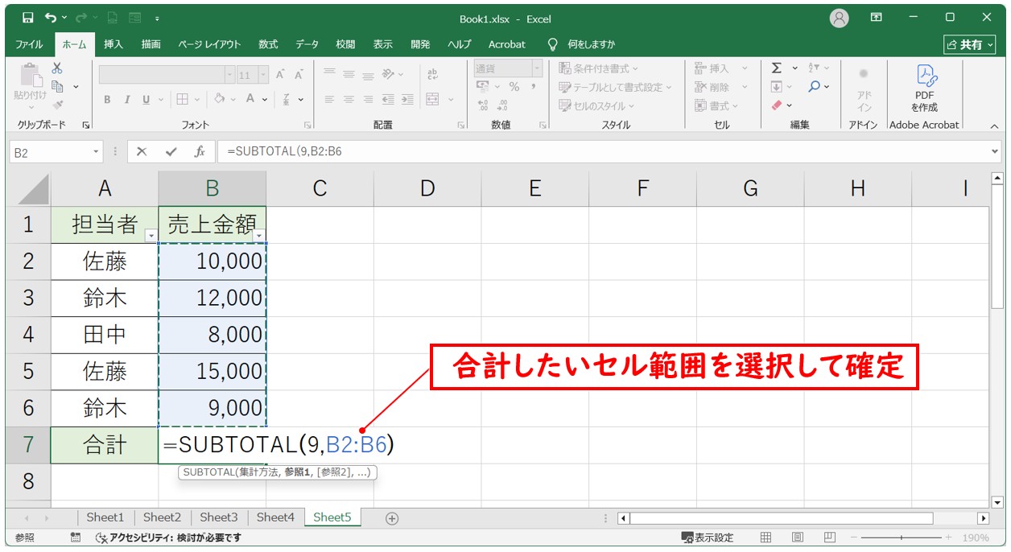Click the Find and Select magnifier icon

tap(815, 87)
